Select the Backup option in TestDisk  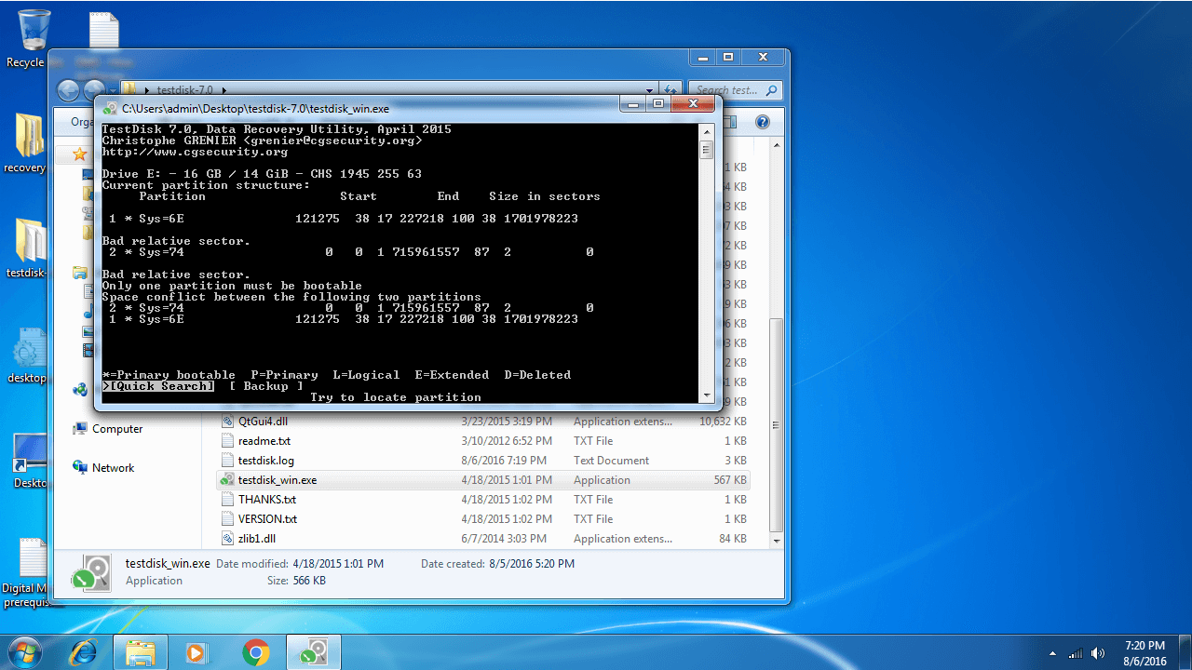(x=266, y=386)
